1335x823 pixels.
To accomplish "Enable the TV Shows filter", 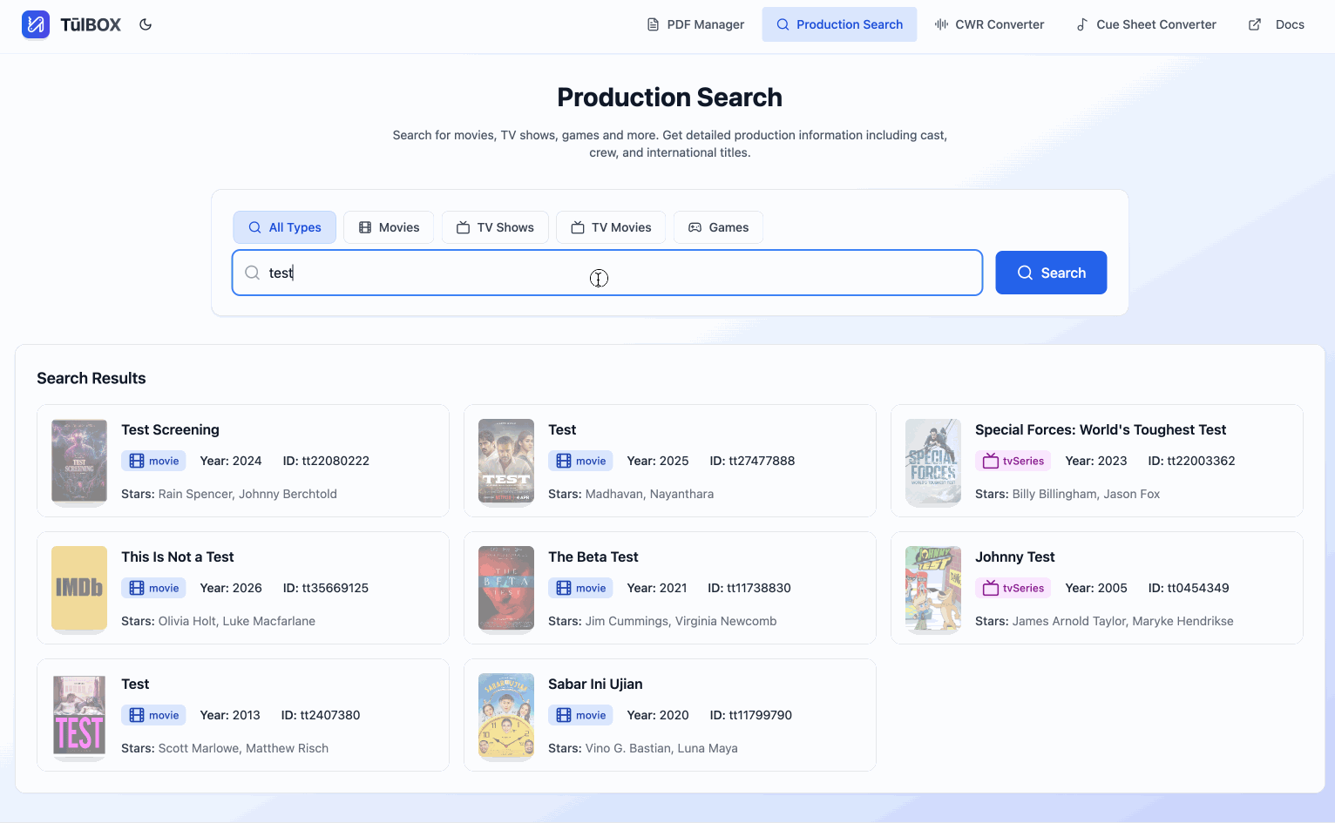I will tap(495, 227).
